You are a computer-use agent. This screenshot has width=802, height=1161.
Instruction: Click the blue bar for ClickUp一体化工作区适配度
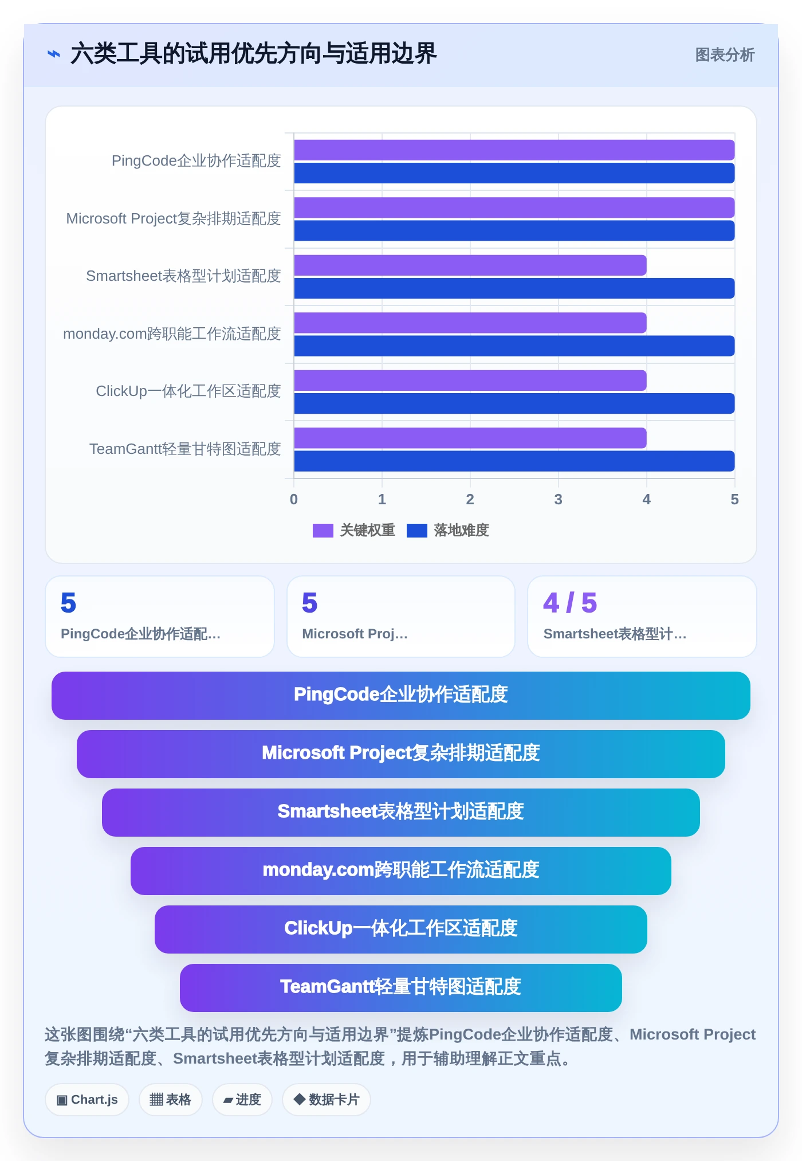[x=514, y=403]
